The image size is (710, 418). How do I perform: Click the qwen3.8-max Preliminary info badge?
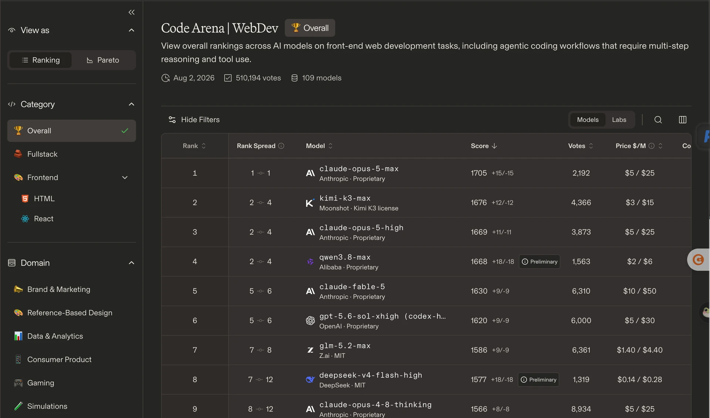tap(540, 261)
